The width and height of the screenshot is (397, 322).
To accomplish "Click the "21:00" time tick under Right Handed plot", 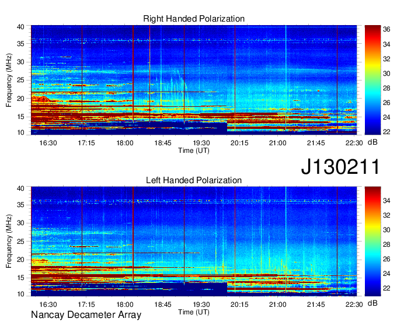I will pos(277,143).
